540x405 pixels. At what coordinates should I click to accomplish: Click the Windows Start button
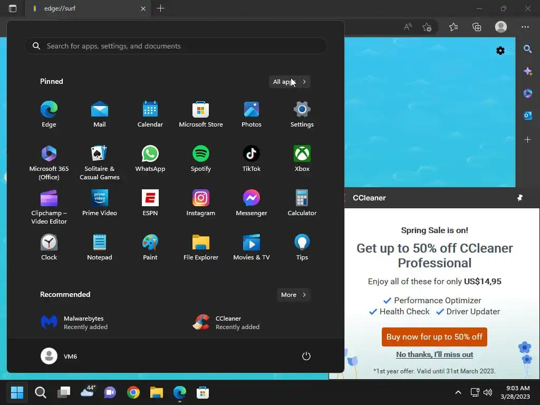(x=17, y=392)
